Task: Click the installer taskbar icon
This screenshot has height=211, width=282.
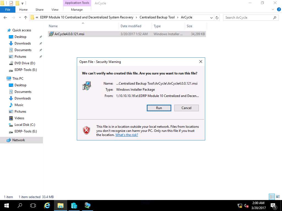Action: coord(88,206)
